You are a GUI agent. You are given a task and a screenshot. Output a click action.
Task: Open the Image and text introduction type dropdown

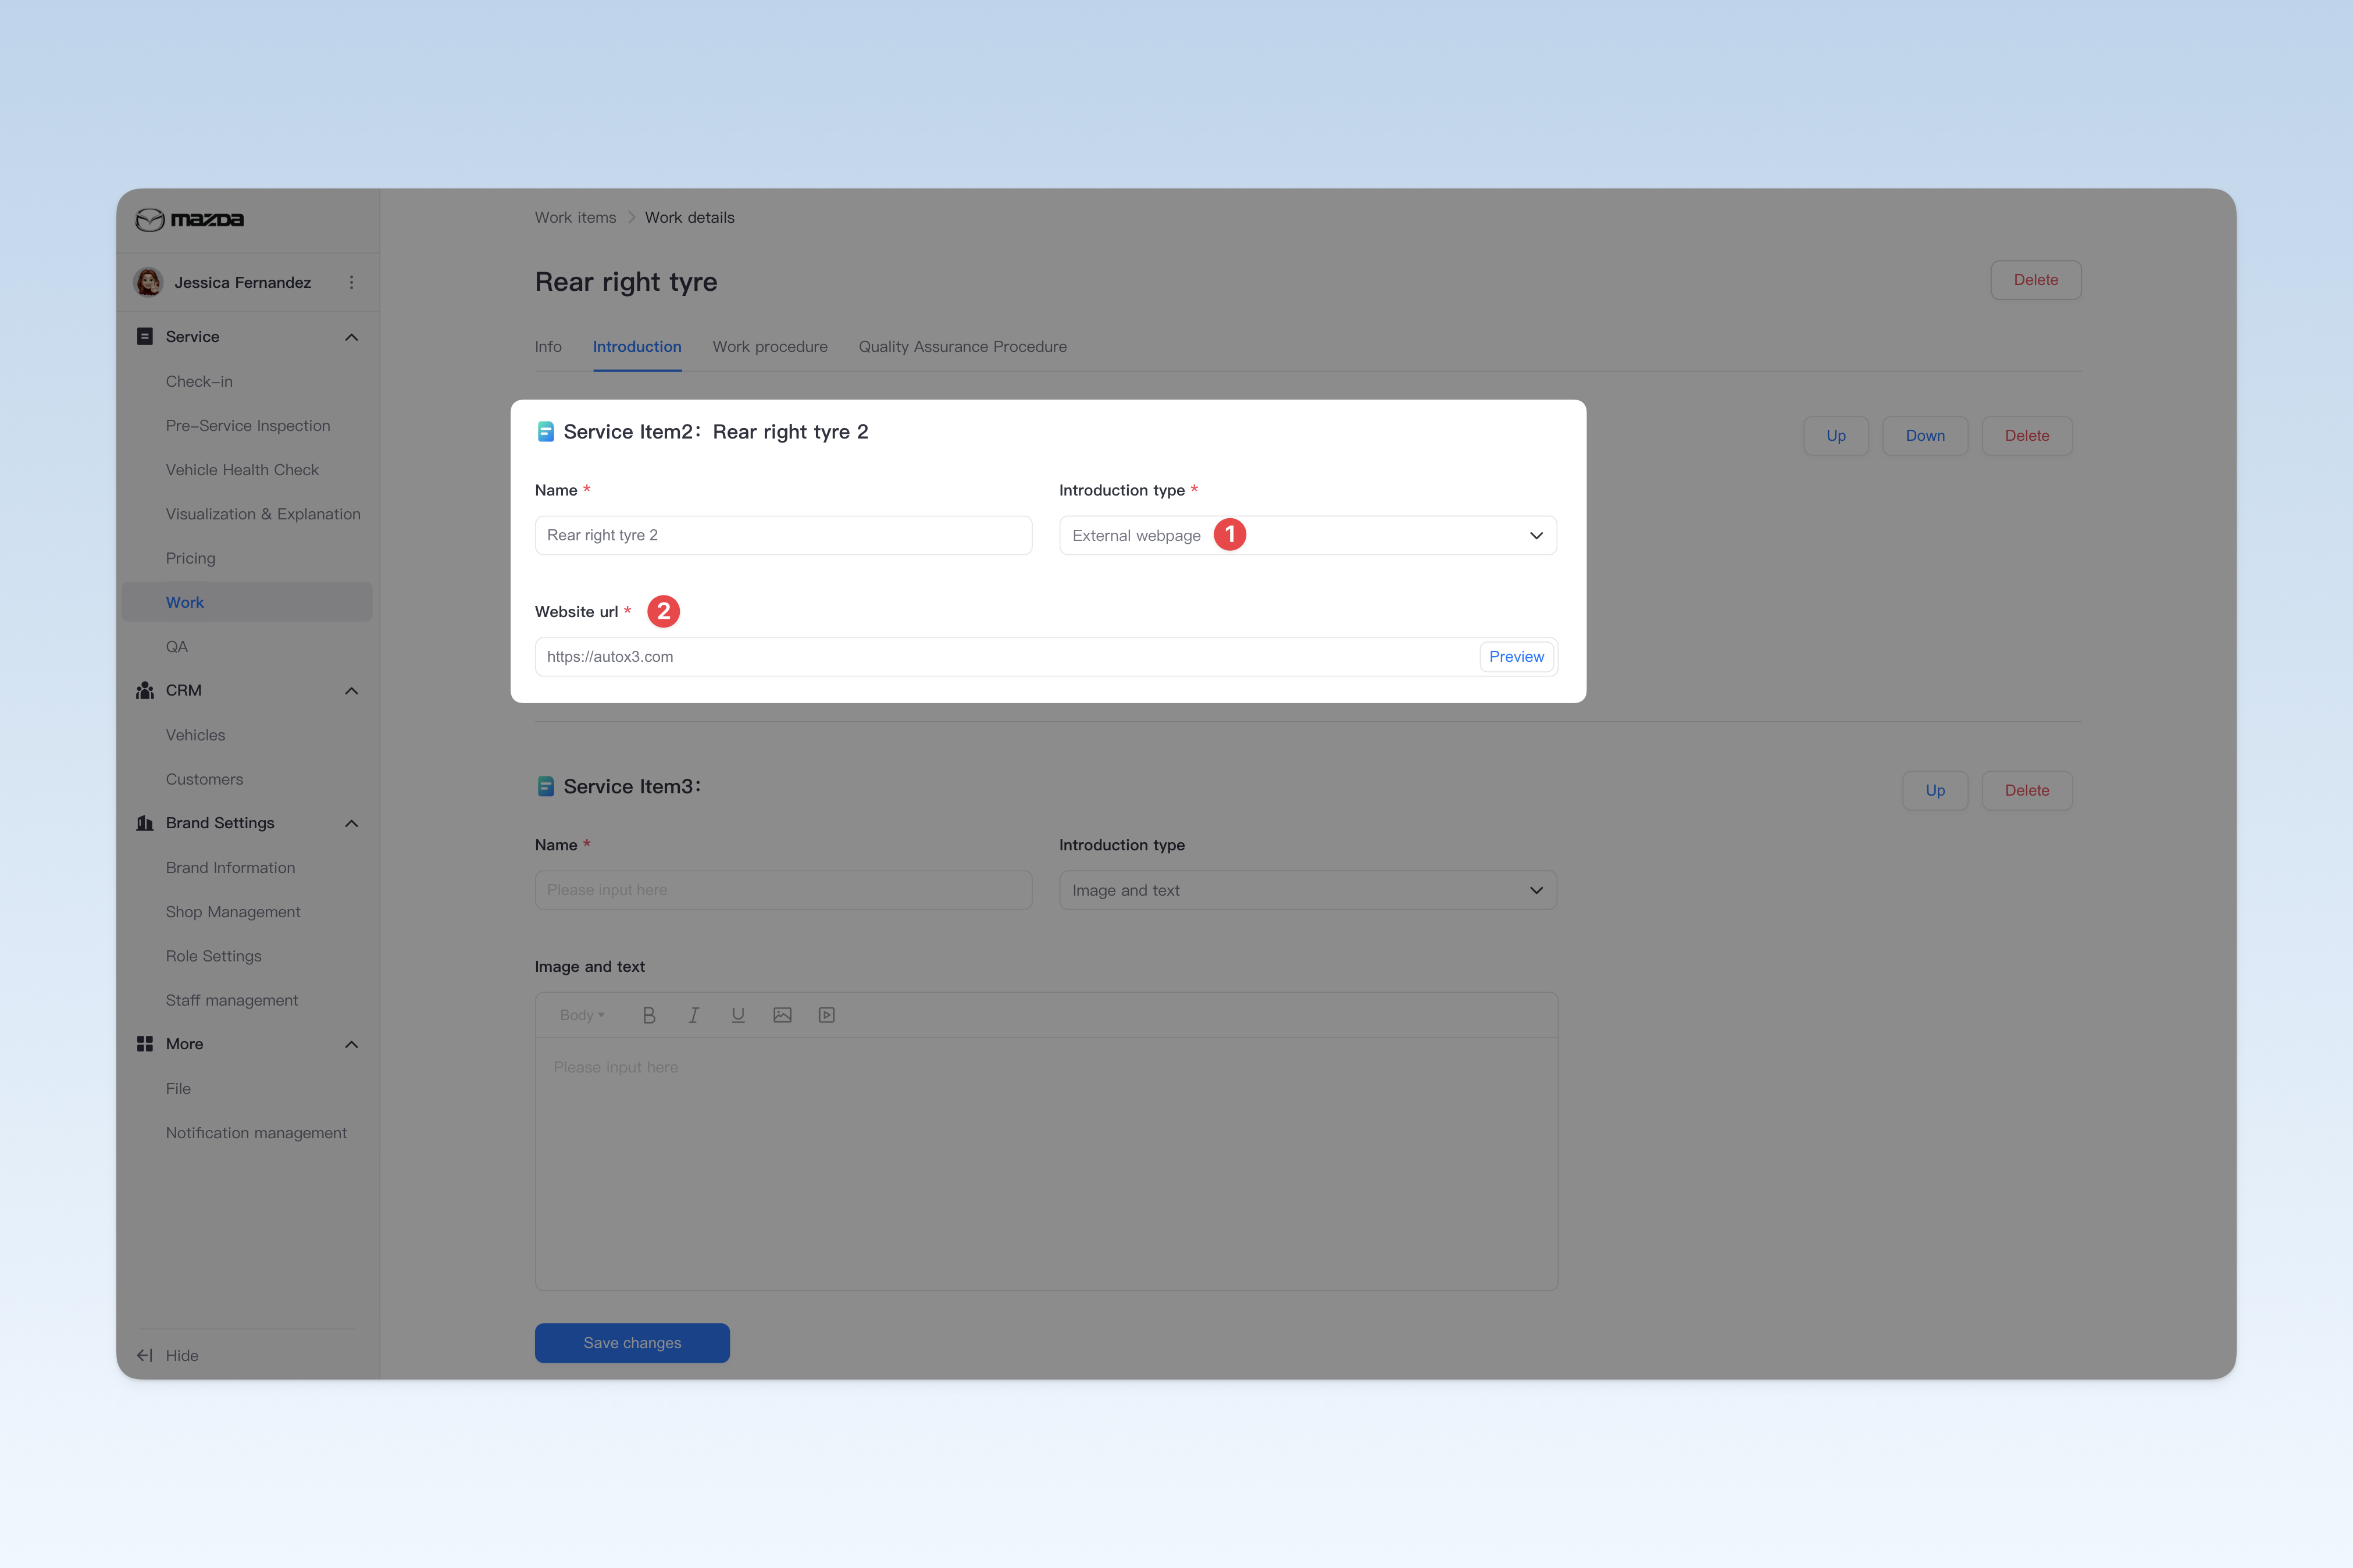click(1308, 890)
